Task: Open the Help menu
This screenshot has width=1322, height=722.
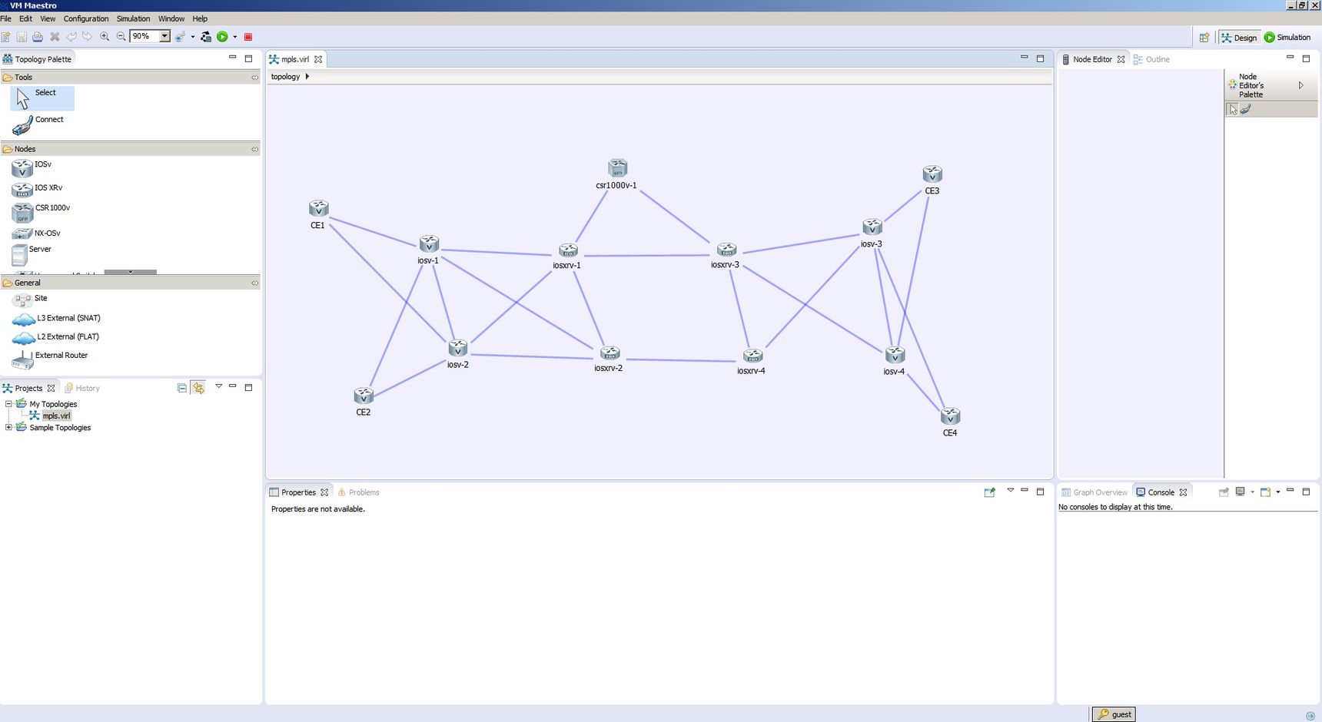Action: tap(200, 18)
